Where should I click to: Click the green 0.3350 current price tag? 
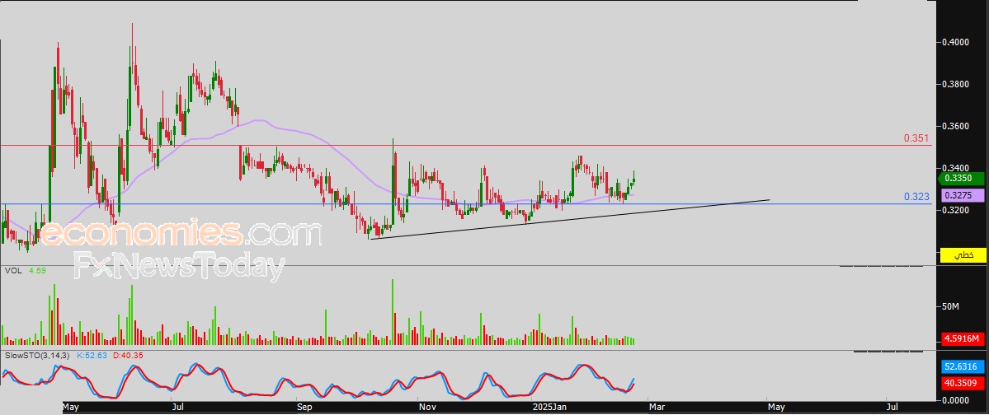[x=963, y=177]
